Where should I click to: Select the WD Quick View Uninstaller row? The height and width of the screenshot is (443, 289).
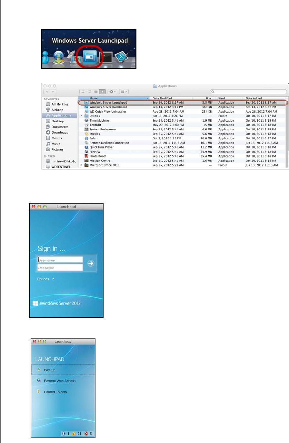(182, 112)
